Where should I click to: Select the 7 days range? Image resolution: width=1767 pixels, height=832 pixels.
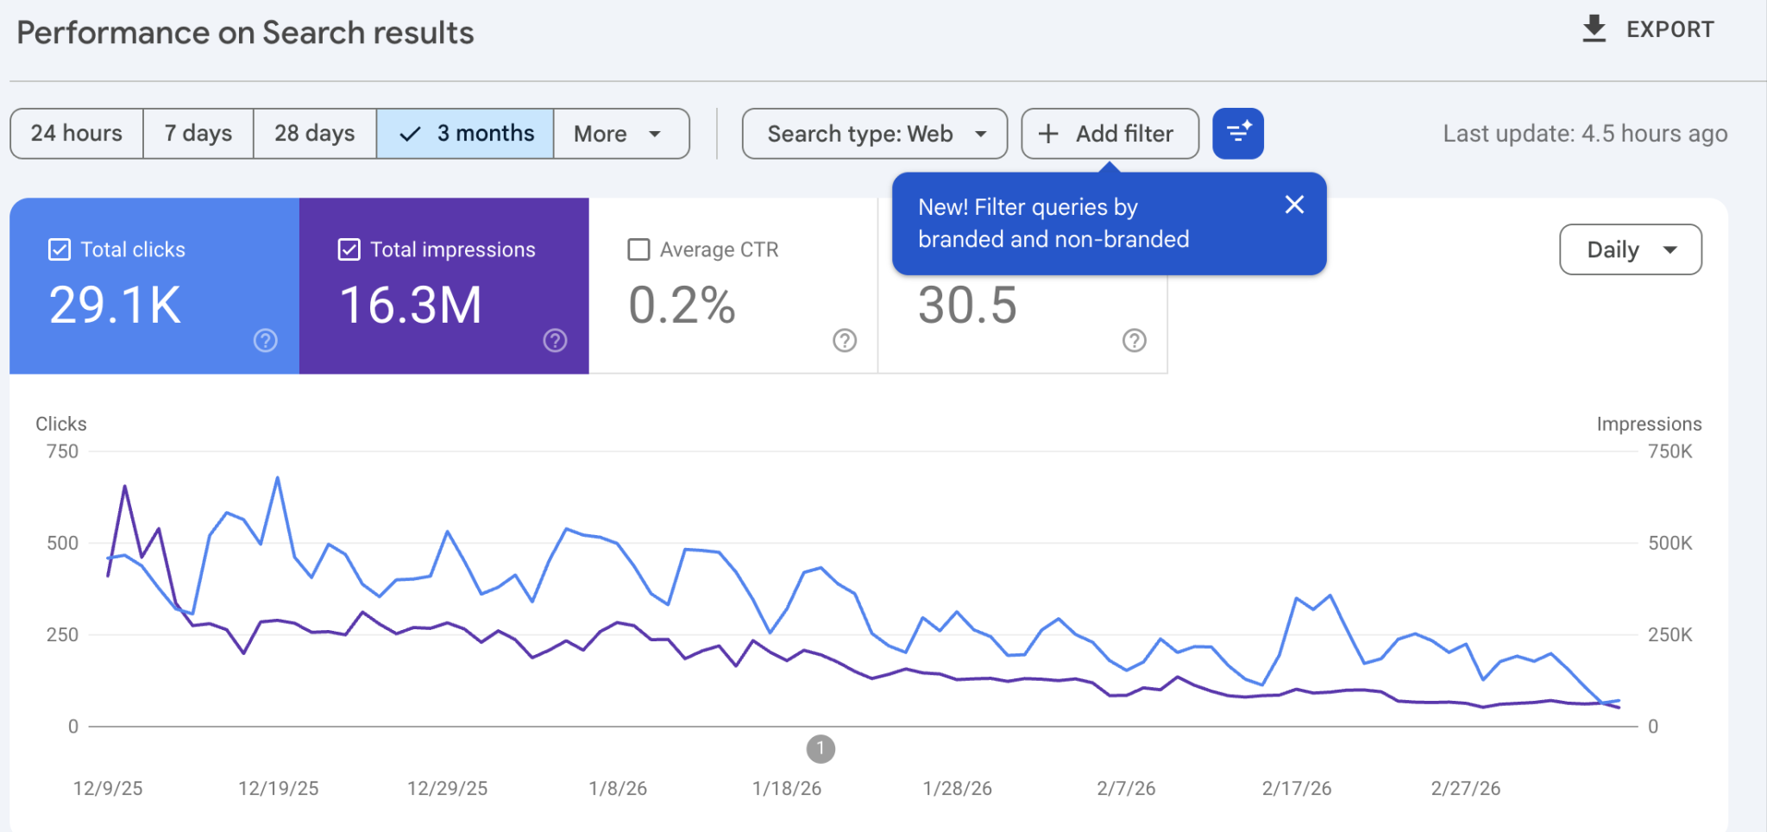tap(198, 134)
